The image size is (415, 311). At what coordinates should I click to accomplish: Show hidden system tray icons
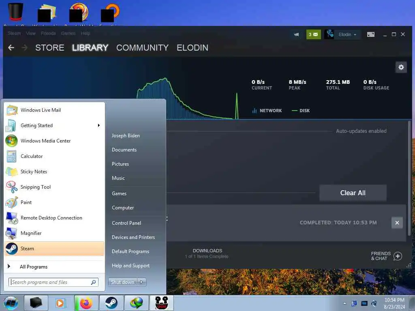[x=344, y=303]
